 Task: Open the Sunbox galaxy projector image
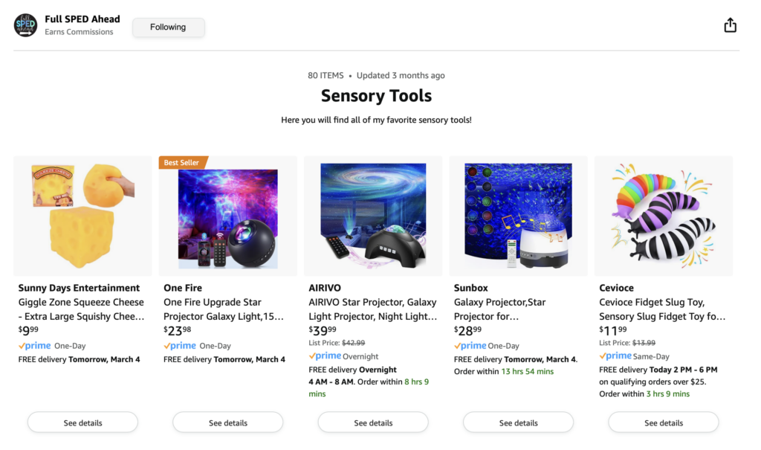[x=519, y=216]
